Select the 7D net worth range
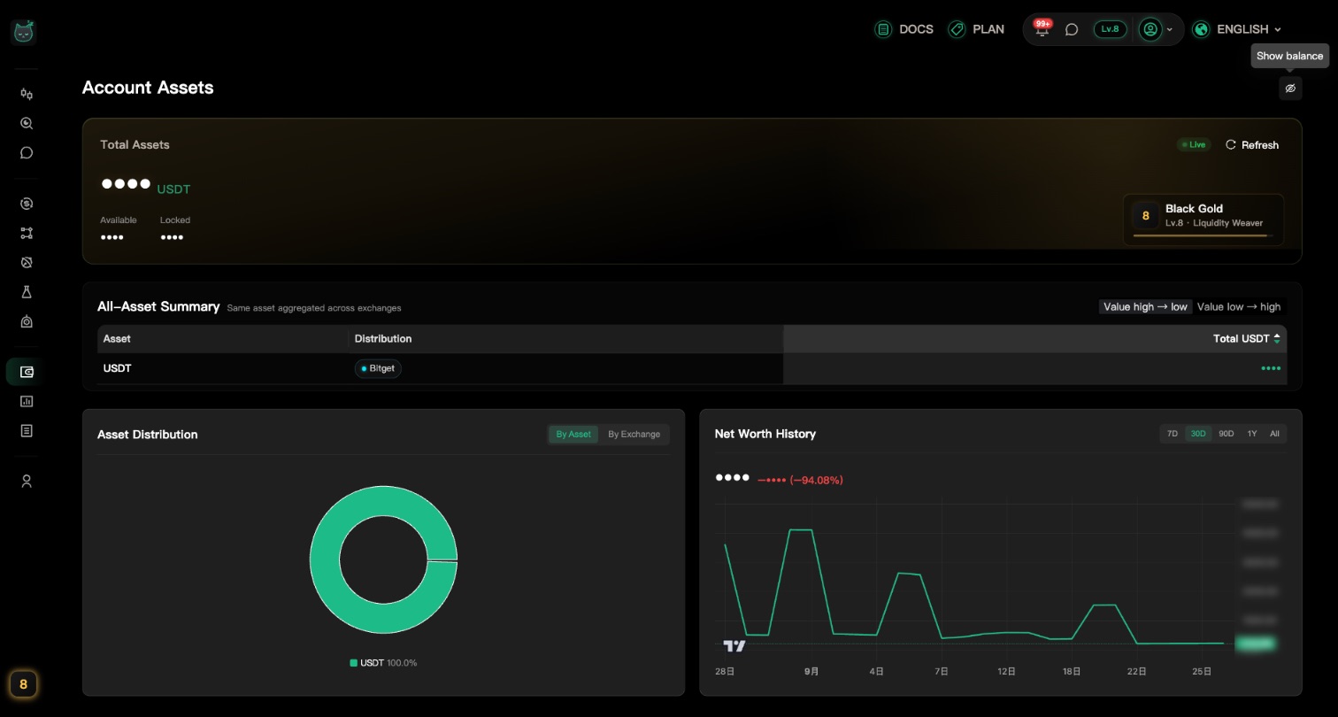This screenshot has height=717, width=1338. (x=1173, y=434)
